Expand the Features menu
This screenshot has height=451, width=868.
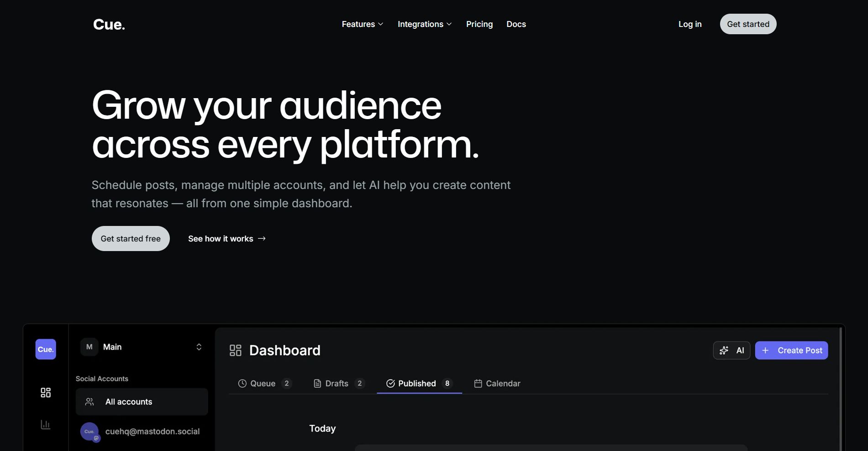[363, 24]
